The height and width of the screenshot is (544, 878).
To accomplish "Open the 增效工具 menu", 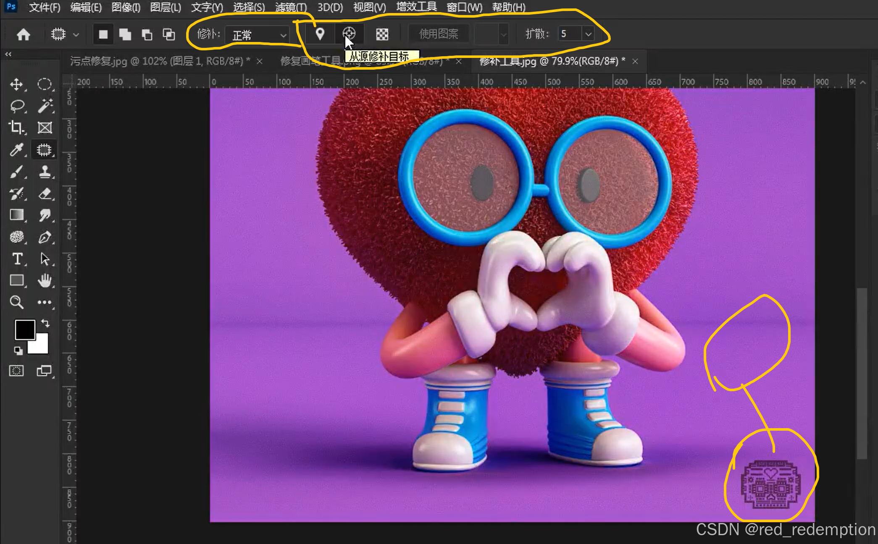I will coord(416,7).
